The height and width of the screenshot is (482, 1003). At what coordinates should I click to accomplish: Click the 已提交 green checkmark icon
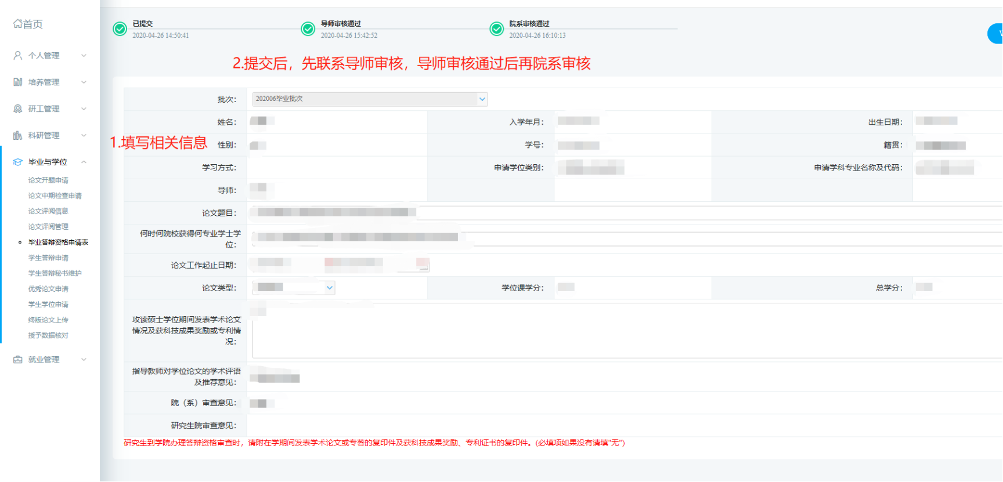(x=120, y=29)
